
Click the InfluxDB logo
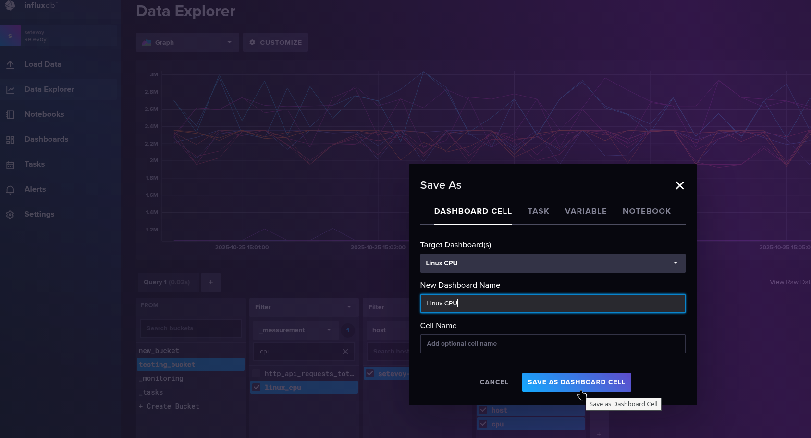click(x=11, y=5)
